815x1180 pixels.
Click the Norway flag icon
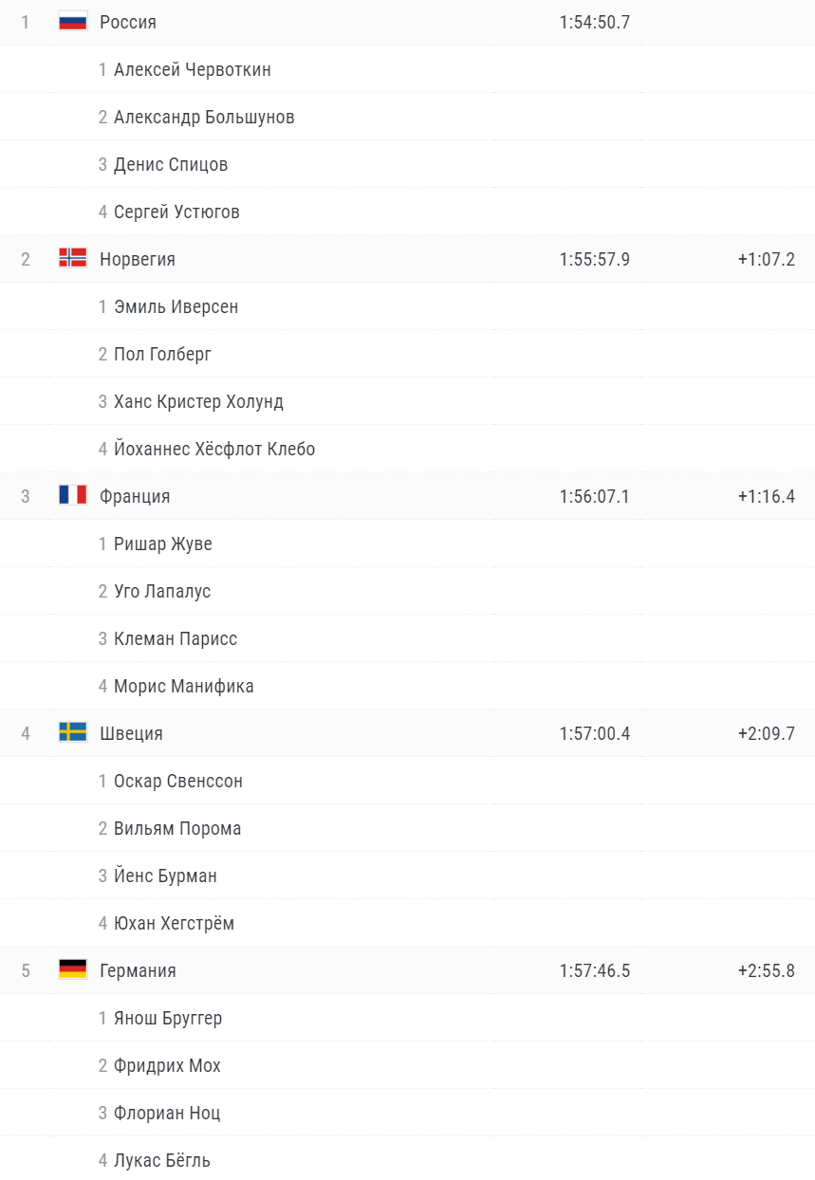[73, 258]
